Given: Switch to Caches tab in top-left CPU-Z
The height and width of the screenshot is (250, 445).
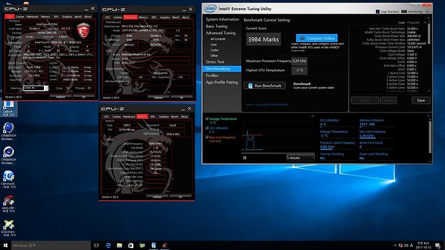Looking at the screenshot, I should click(20, 17).
